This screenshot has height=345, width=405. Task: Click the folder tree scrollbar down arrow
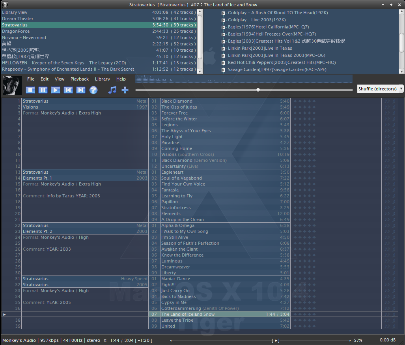coord(401,71)
